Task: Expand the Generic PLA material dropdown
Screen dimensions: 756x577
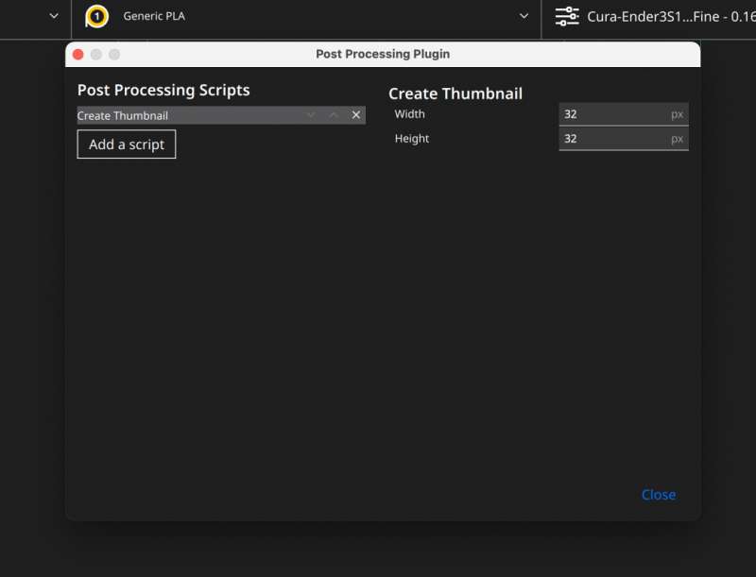Action: (524, 16)
